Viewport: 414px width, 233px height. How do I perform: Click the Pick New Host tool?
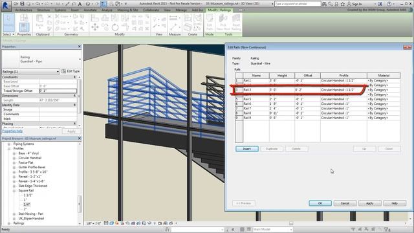click(x=223, y=23)
